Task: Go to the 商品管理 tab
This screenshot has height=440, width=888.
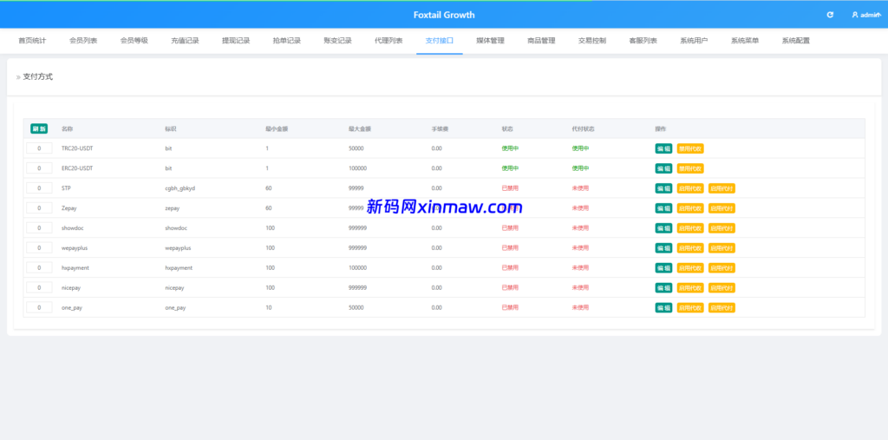Action: (541, 41)
